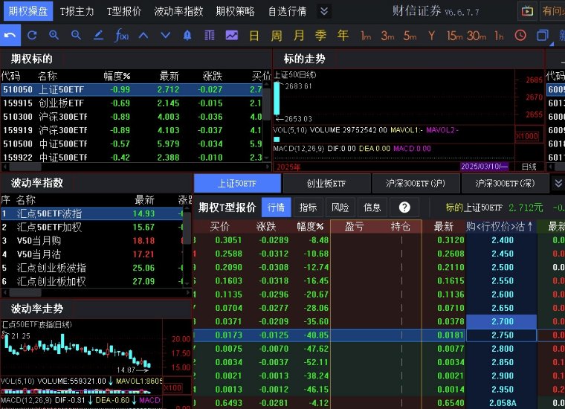
Task: Click the 幅度% header in 期权标的
Action: click(x=117, y=76)
